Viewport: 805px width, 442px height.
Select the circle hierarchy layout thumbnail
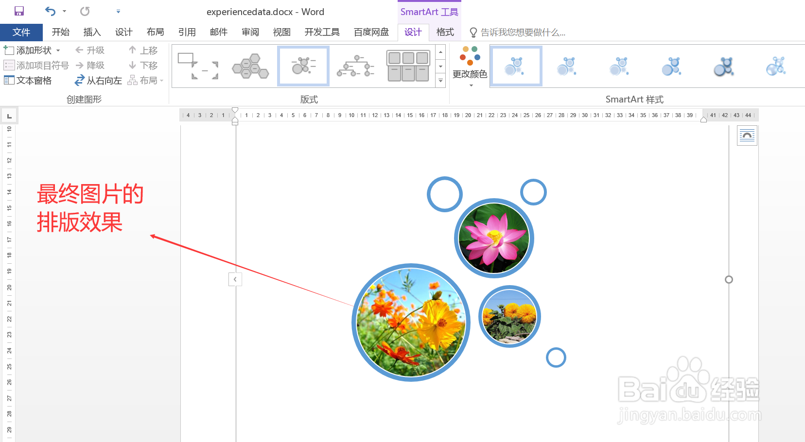(x=356, y=66)
